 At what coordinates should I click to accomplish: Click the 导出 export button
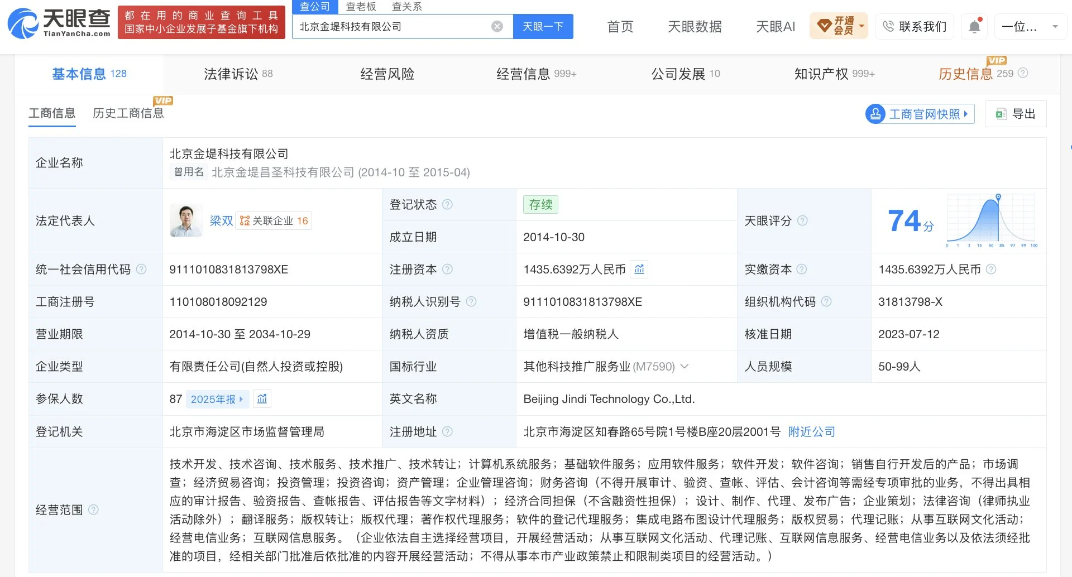pyautogui.click(x=1016, y=114)
